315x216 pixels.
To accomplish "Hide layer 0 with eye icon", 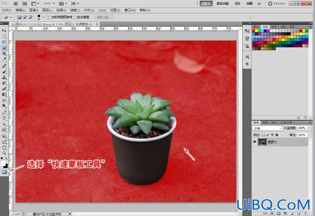I will (255, 142).
